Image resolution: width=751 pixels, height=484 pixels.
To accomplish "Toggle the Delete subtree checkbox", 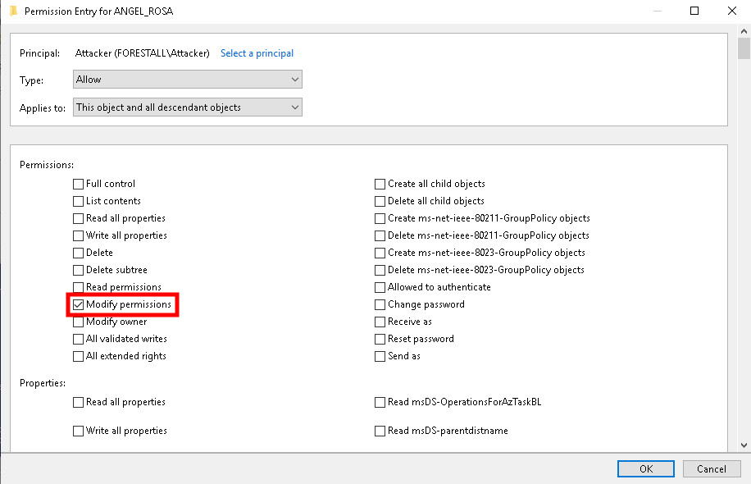I will 79,270.
